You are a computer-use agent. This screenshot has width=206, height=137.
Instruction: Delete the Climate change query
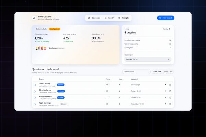point(170,91)
